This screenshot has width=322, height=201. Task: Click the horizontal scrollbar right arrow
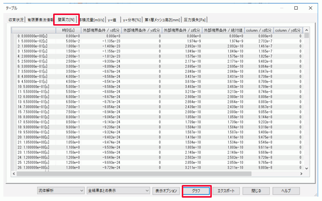299,173
